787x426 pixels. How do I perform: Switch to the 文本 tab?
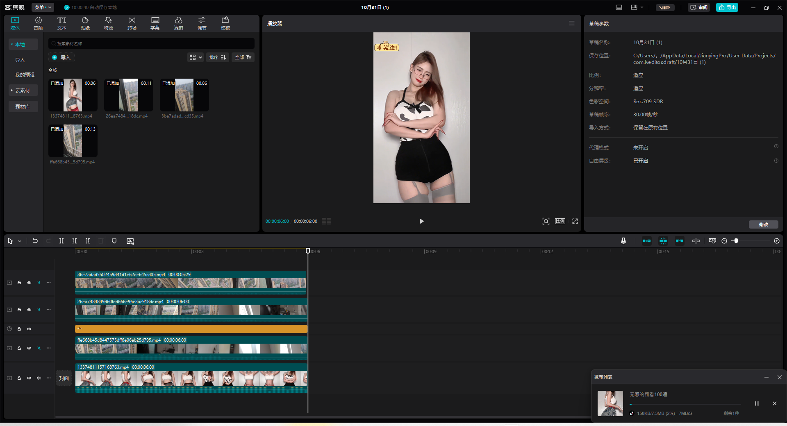61,23
